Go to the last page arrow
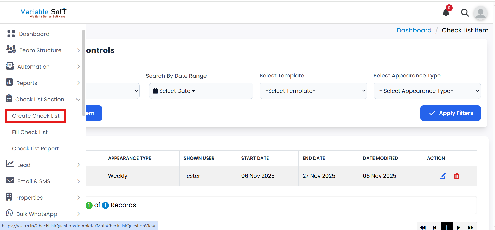Viewport: 495px width, 230px height. pos(470,227)
